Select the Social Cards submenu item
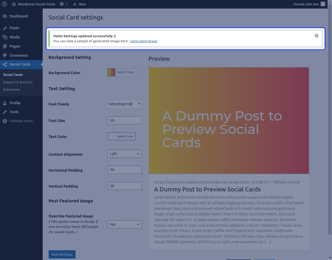The width and height of the screenshot is (332, 260). click(13, 75)
